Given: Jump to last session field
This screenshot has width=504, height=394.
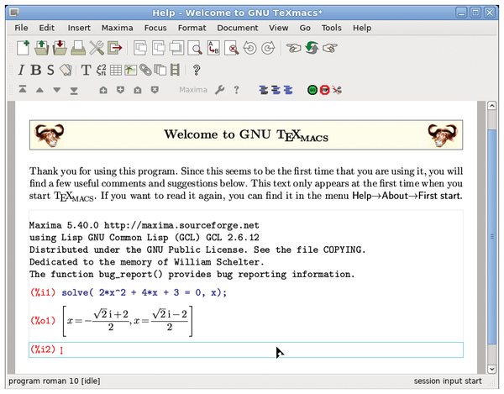Looking at the screenshot, I should 74,91.
